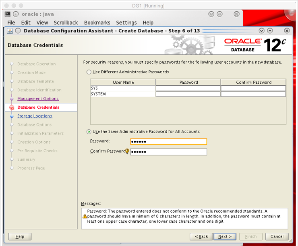This screenshot has width=298, height=246.
Task: Click the SYSTEM confirm password cell
Action: (253, 94)
